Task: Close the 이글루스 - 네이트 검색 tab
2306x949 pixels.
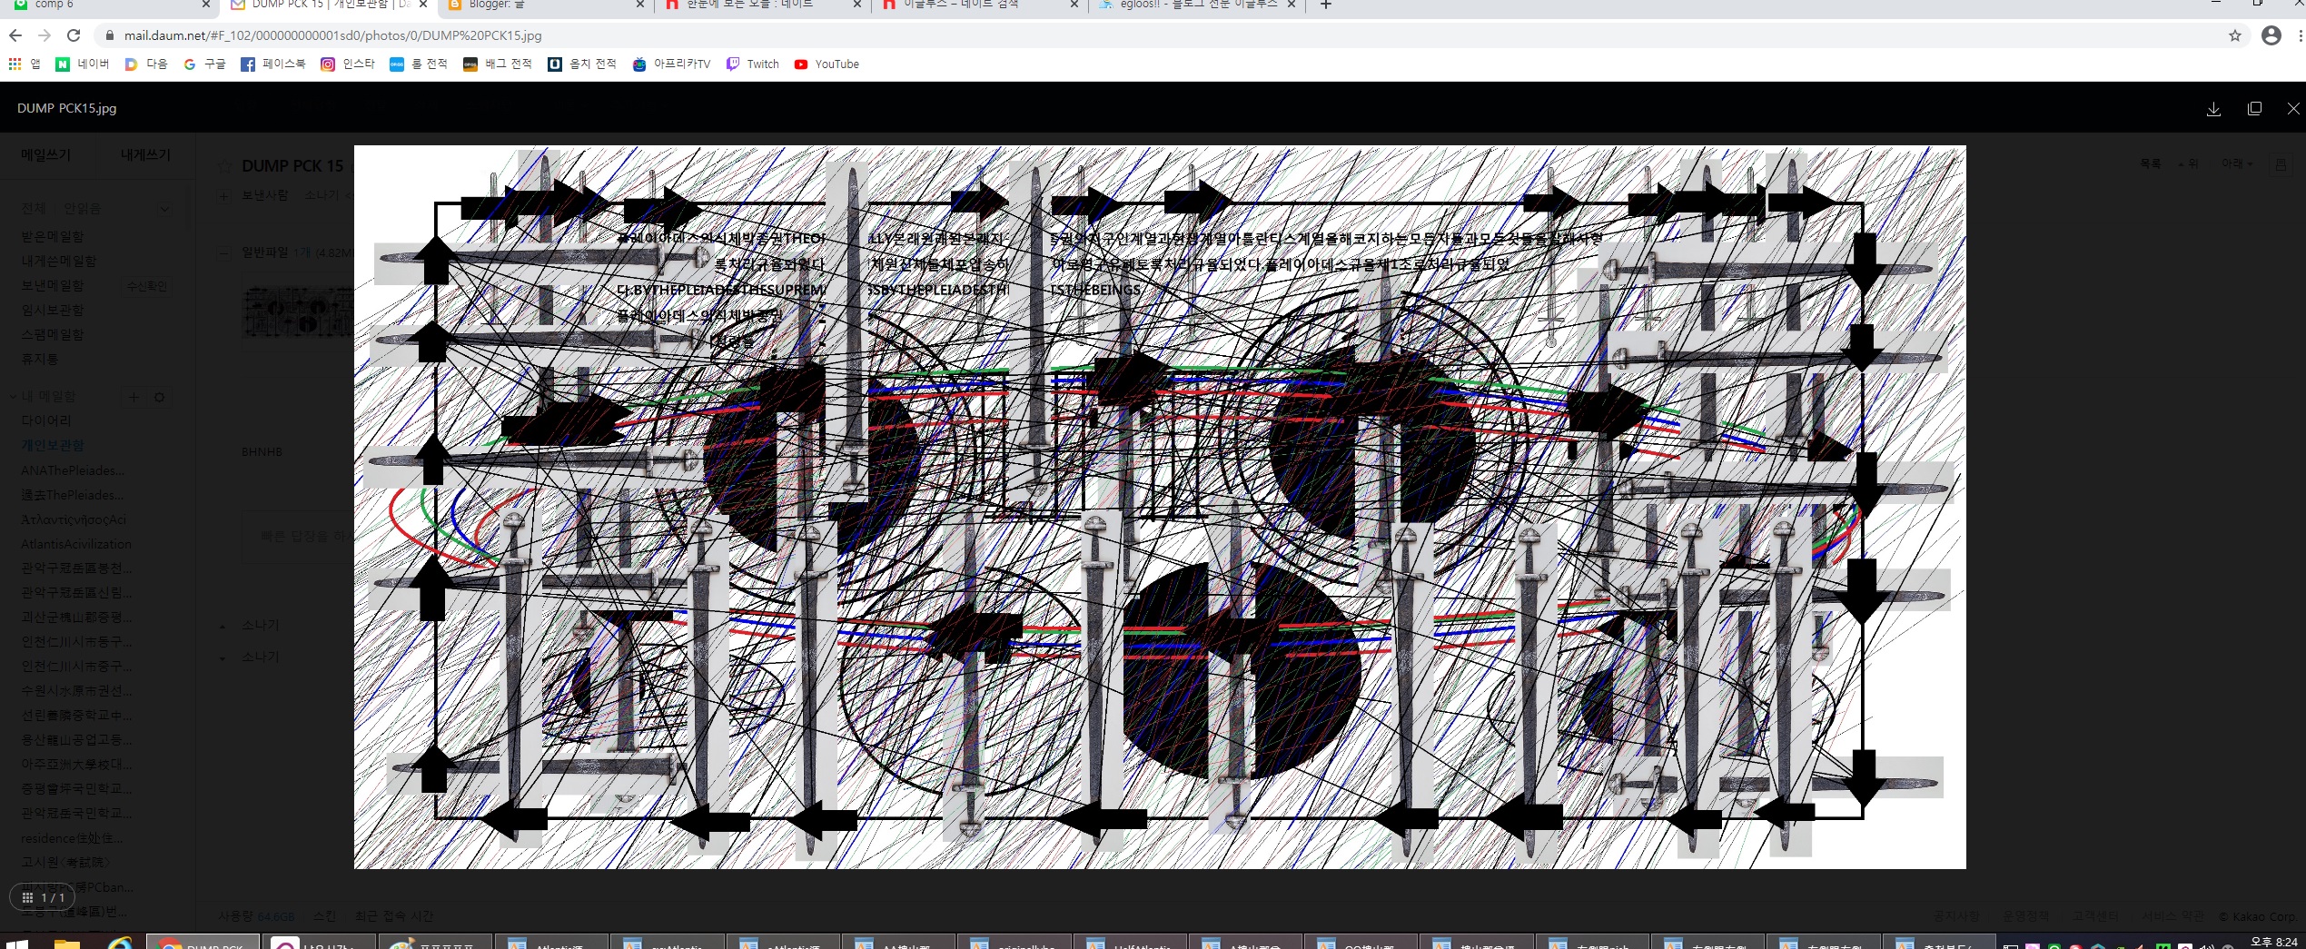Action: coord(1074,5)
